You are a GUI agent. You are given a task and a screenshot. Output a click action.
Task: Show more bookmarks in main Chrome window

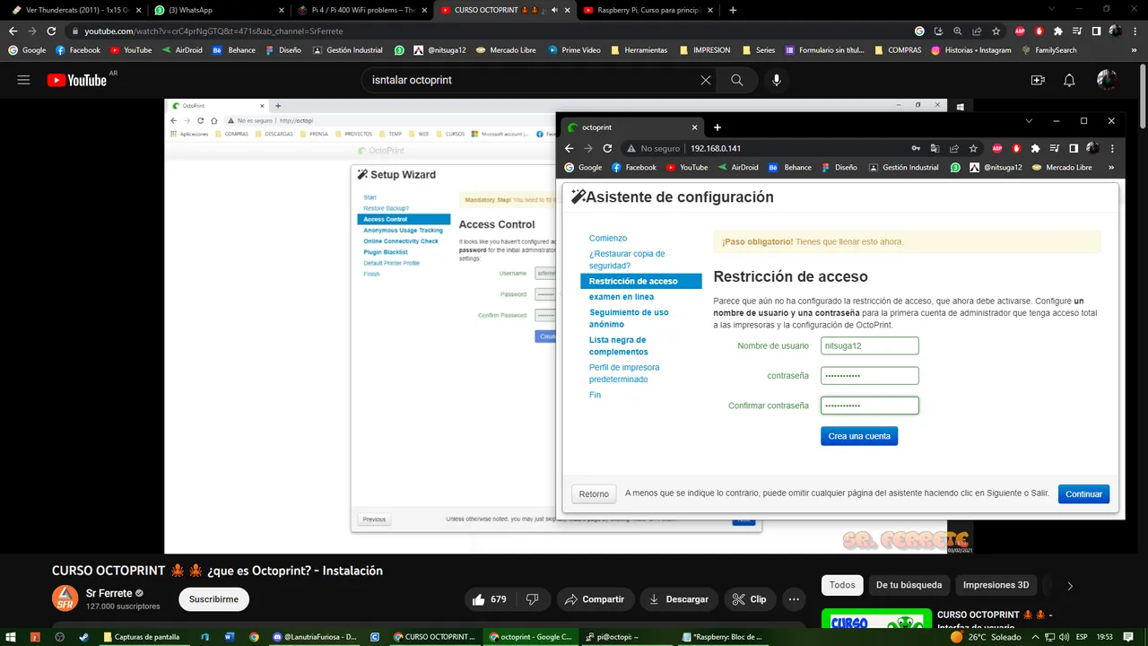tap(1134, 50)
